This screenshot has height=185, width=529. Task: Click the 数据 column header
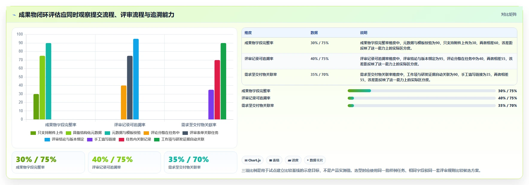[x=314, y=33]
